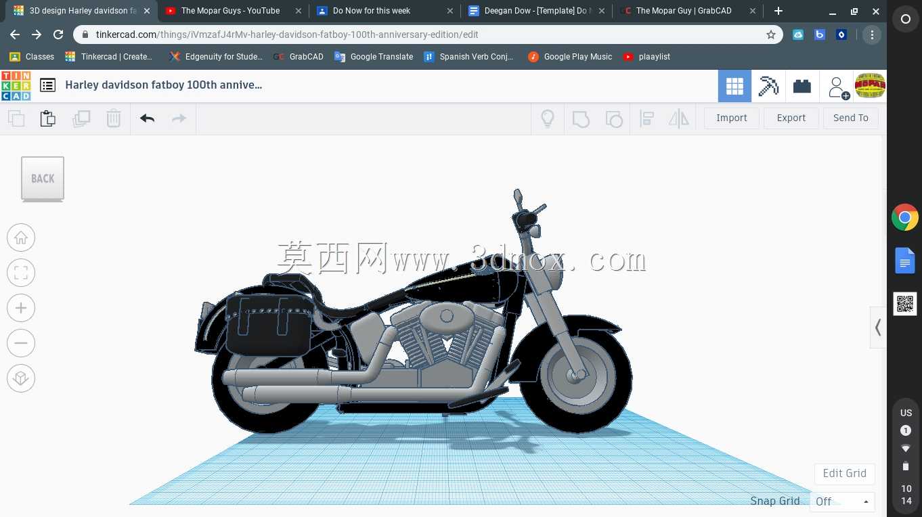The height and width of the screenshot is (517, 922).
Task: Click the Duplicate and repeat icon
Action: 81,118
